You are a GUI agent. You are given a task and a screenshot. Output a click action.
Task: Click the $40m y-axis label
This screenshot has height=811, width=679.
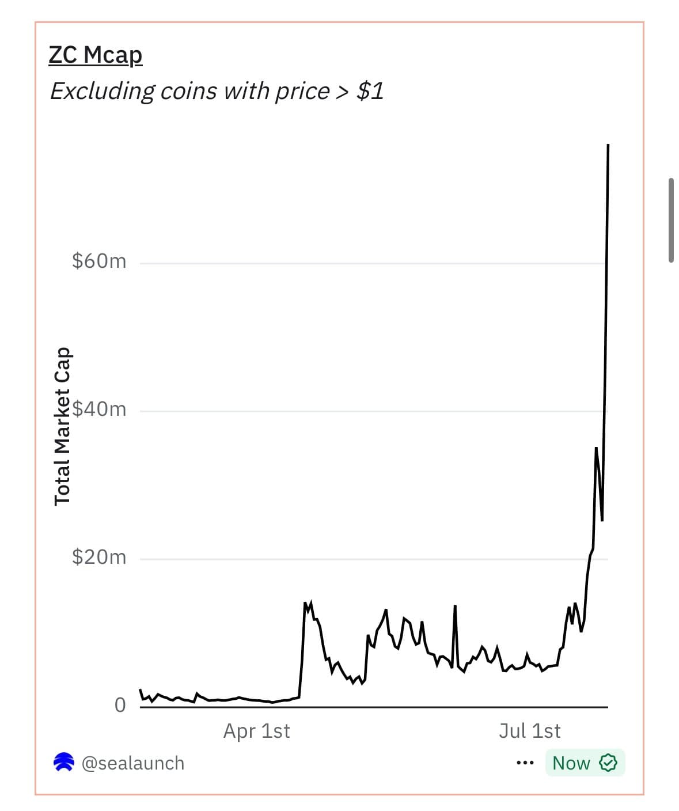pyautogui.click(x=99, y=409)
